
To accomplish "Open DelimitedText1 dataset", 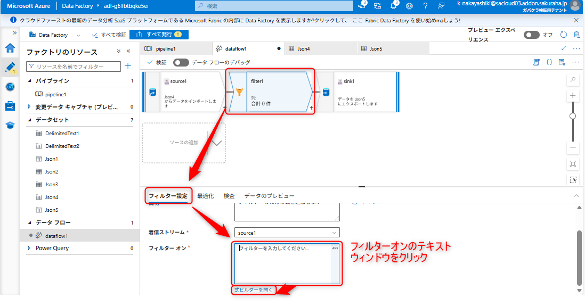I will [x=62, y=133].
